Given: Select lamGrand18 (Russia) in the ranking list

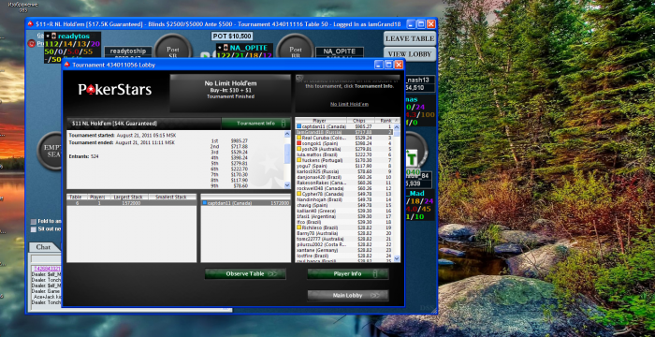Looking at the screenshot, I should tap(344, 132).
